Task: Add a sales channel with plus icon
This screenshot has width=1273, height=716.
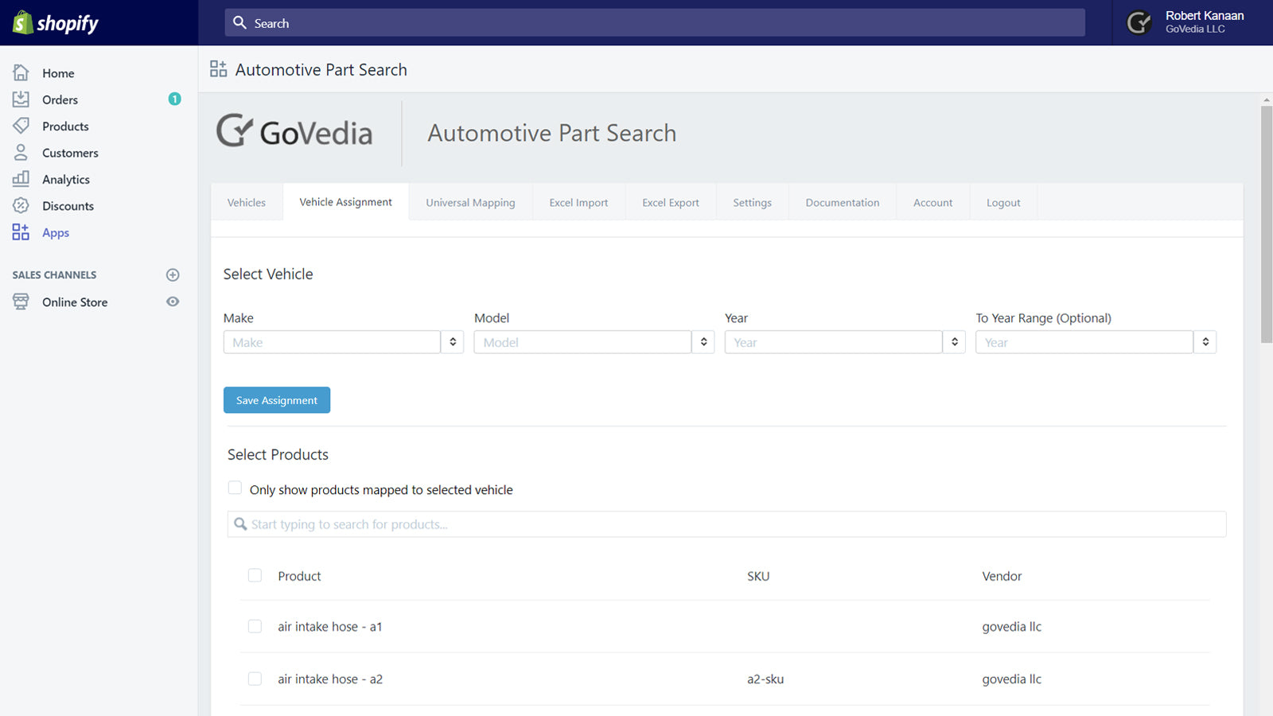Action: click(x=173, y=275)
